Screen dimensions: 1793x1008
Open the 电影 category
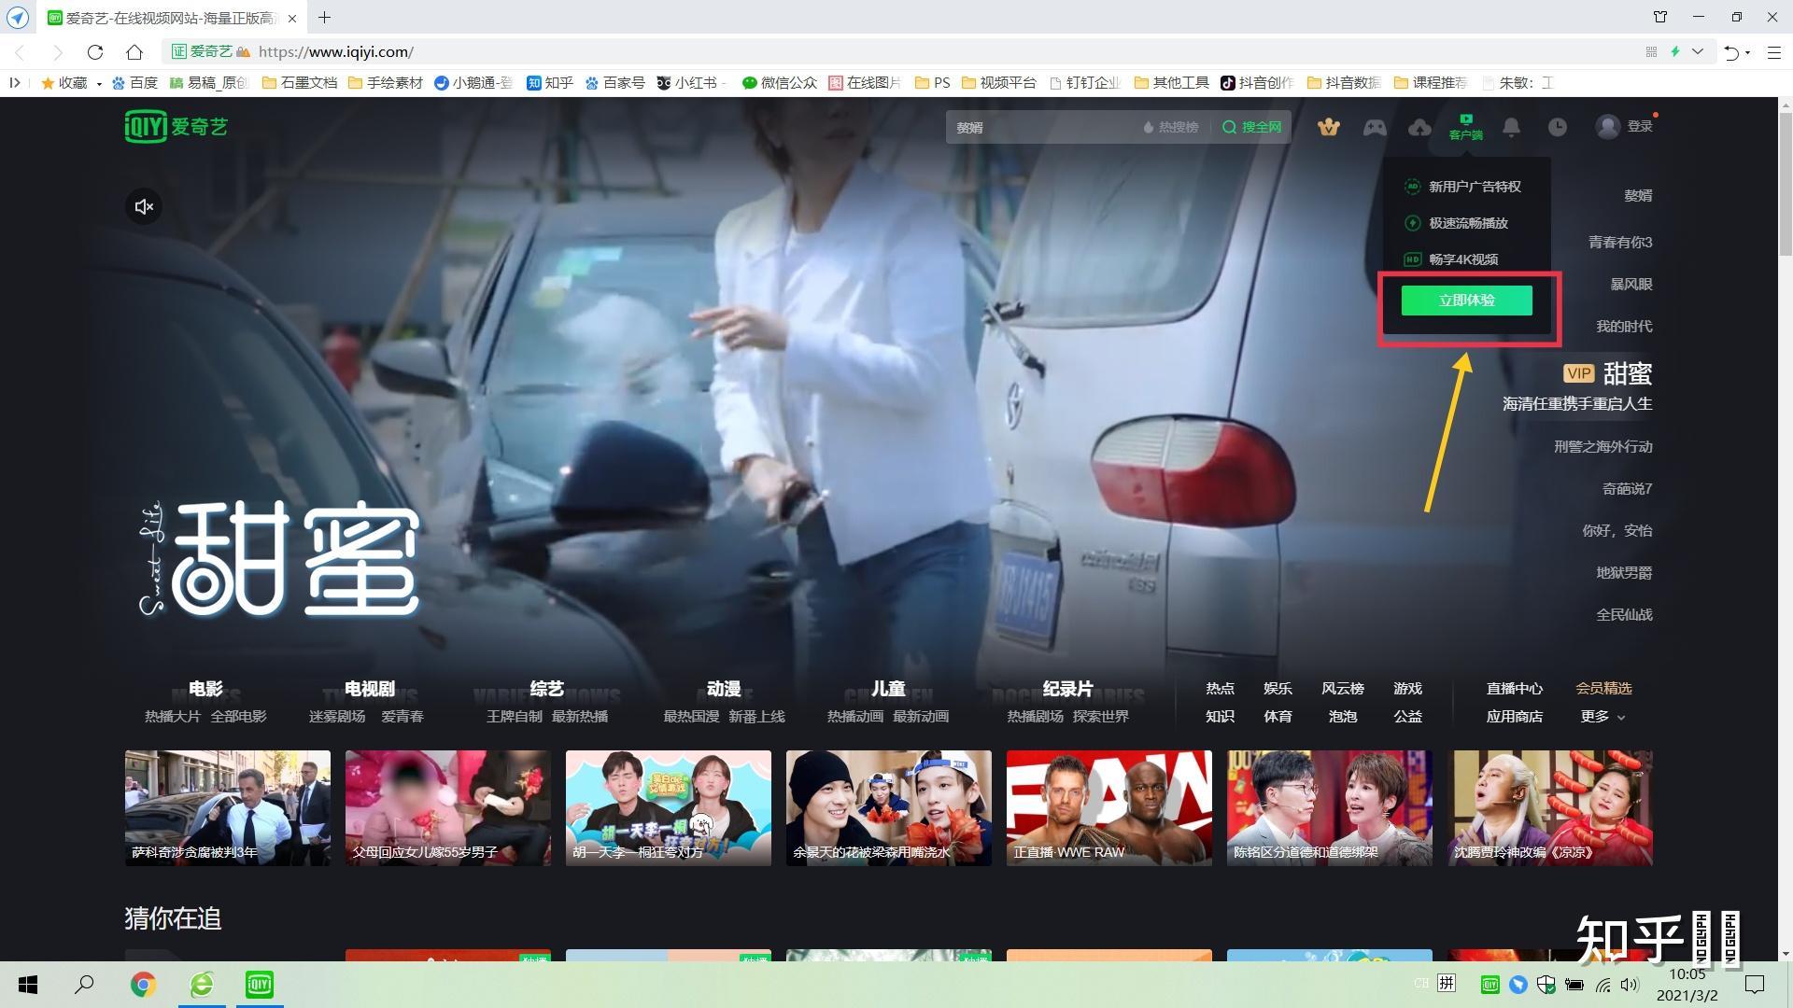coord(205,689)
